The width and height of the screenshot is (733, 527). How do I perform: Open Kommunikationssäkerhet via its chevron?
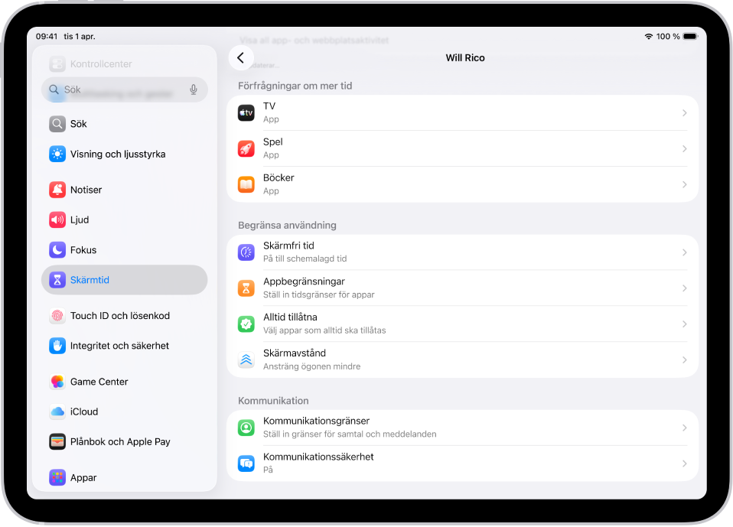(x=684, y=464)
